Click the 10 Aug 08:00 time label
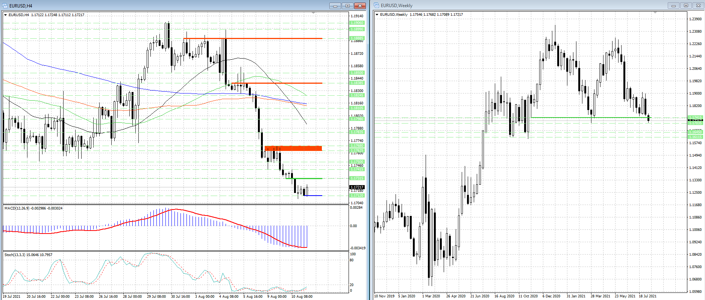705x300 pixels. coord(302,297)
